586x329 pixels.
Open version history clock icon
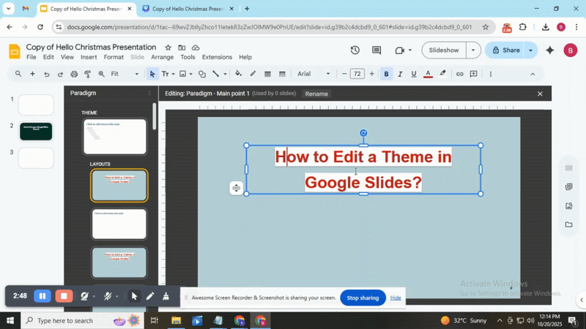(355, 50)
